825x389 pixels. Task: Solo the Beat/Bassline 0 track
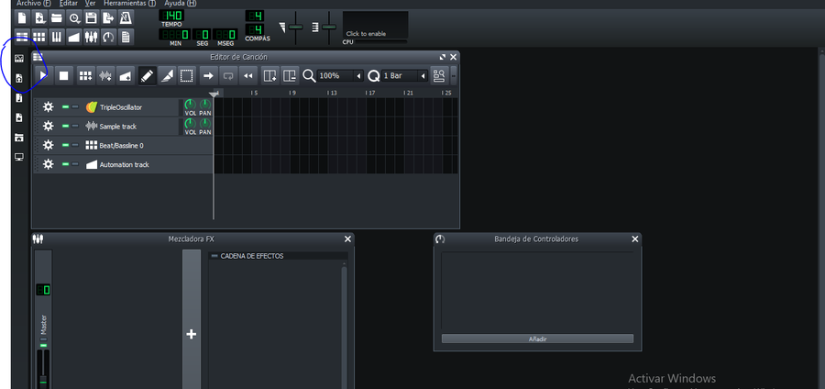75,145
